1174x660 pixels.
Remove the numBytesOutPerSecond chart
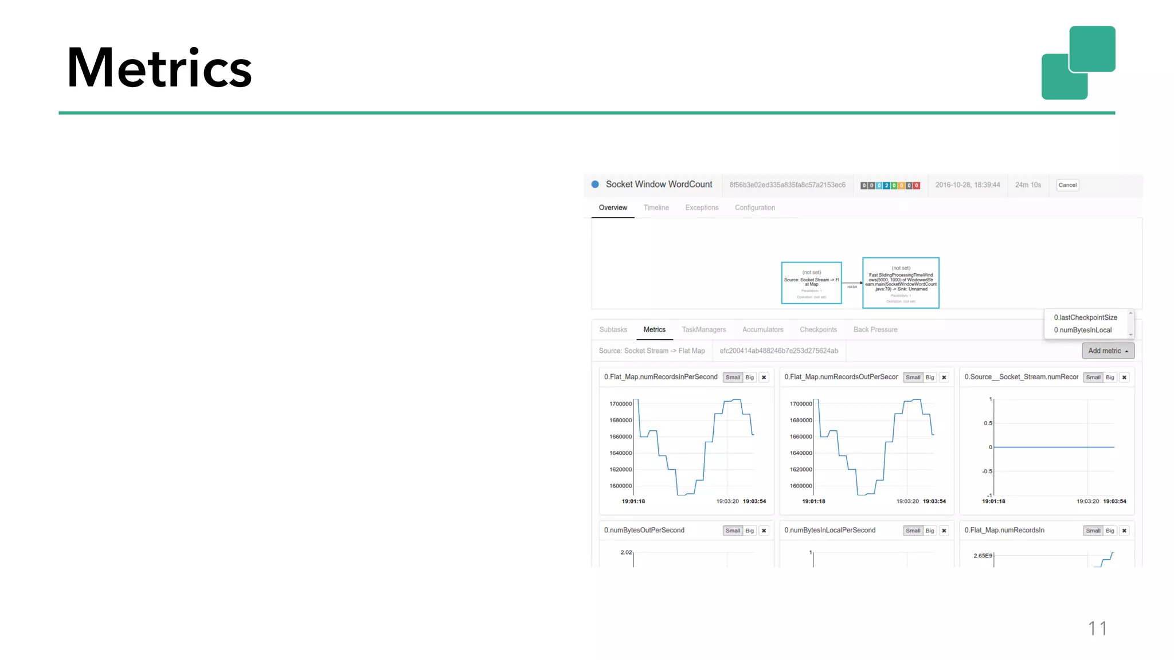click(x=764, y=531)
